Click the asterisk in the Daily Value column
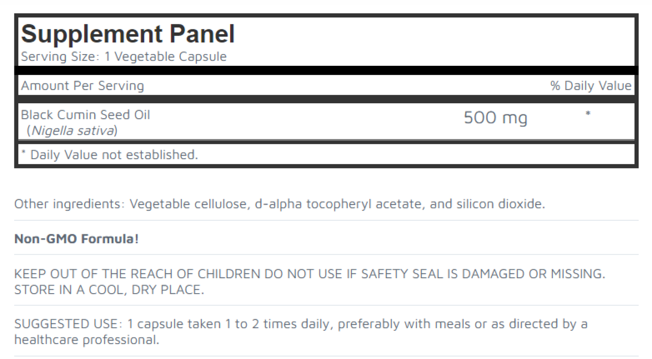The image size is (652, 359). pyautogui.click(x=587, y=115)
